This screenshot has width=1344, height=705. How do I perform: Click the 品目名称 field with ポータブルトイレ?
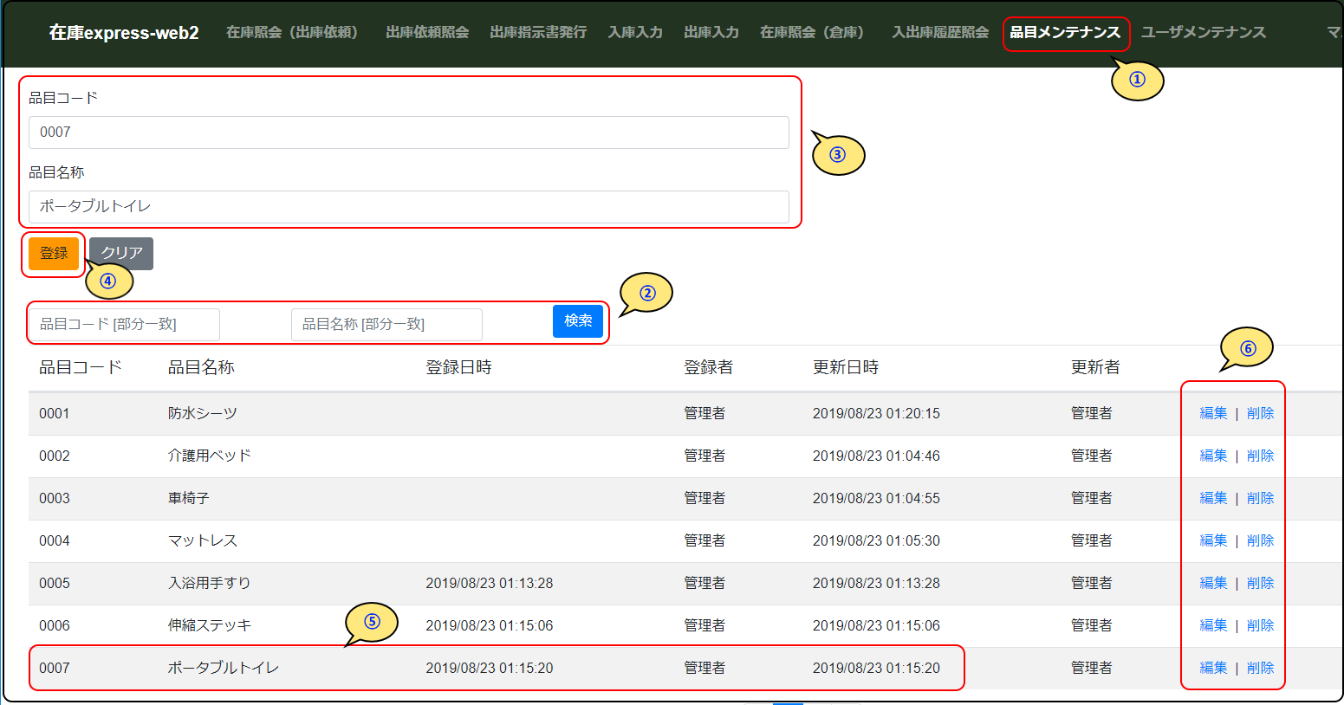[408, 207]
